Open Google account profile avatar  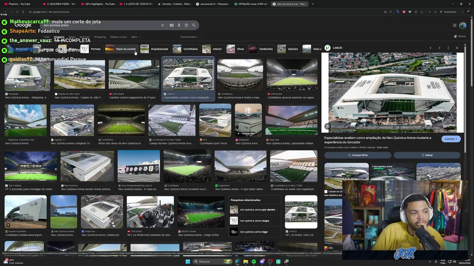point(463,25)
